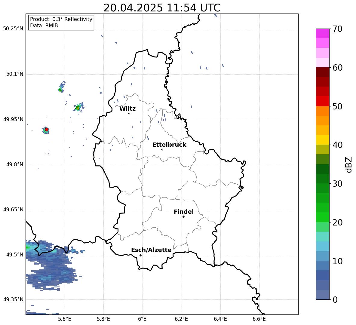Pick the dark maroon colorbar segment below 60

[x=322, y=72]
